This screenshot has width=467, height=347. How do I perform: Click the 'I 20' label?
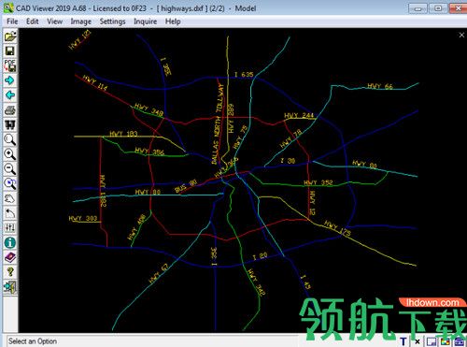(x=260, y=256)
